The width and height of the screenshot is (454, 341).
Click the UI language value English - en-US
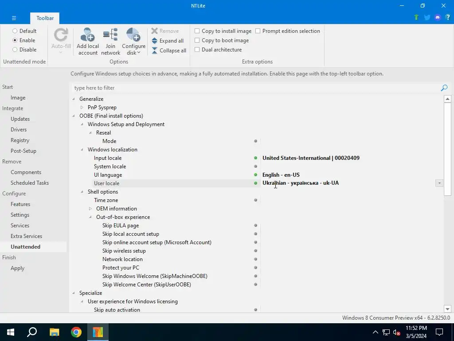pyautogui.click(x=281, y=175)
